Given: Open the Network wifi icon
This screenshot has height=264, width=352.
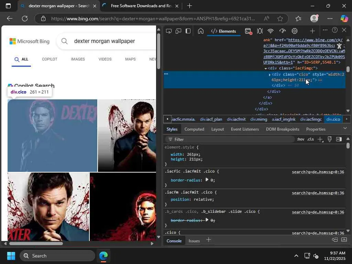Looking at the screenshot, I should click(271, 31).
